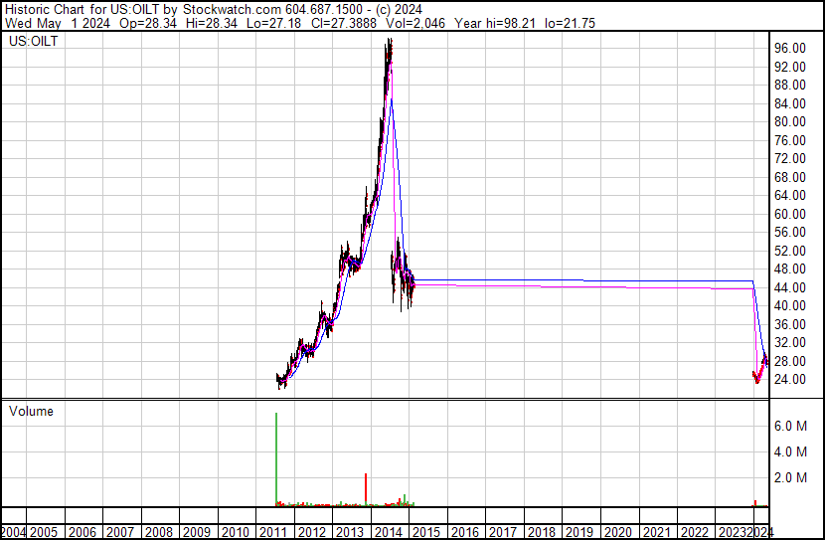Click the 2023 year label on time axis
The image size is (825, 540).
[x=733, y=533]
